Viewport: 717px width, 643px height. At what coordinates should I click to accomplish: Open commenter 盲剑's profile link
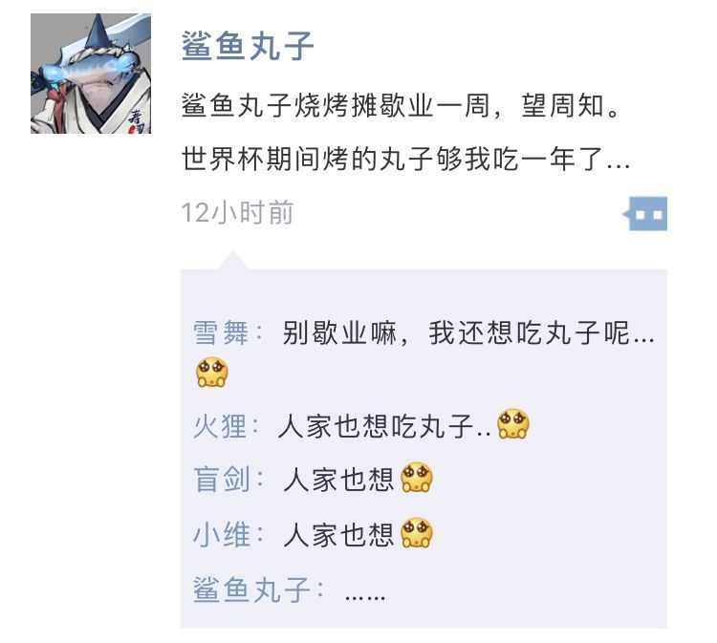click(x=221, y=480)
